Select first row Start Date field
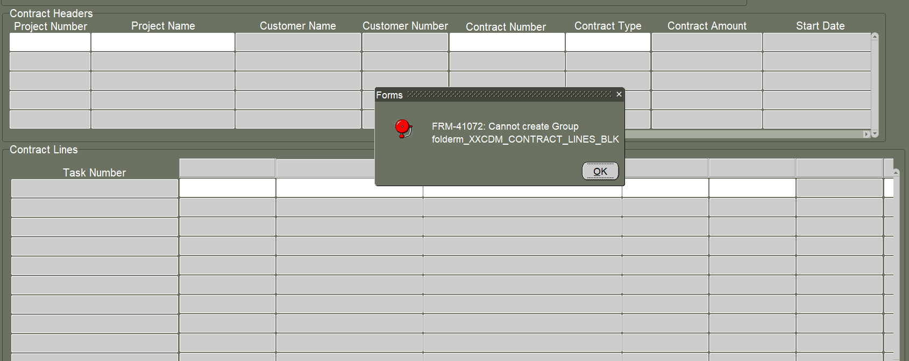This screenshot has height=361, width=909. tap(816, 43)
